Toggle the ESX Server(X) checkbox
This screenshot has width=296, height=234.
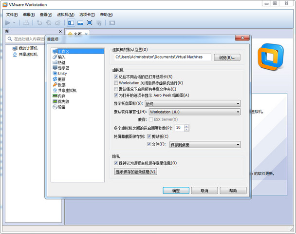(151, 119)
